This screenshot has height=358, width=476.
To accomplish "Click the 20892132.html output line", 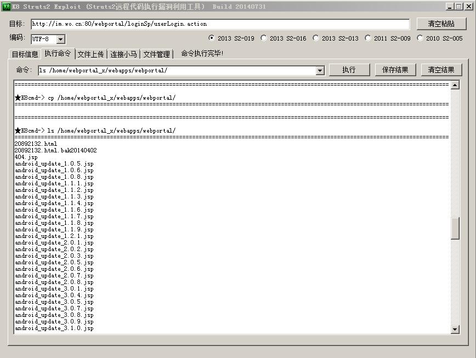I will [x=36, y=144].
